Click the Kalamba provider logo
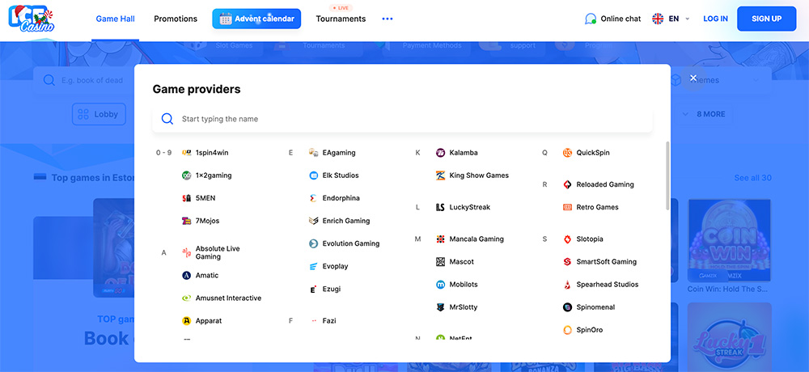Image resolution: width=809 pixels, height=372 pixels. [x=440, y=153]
